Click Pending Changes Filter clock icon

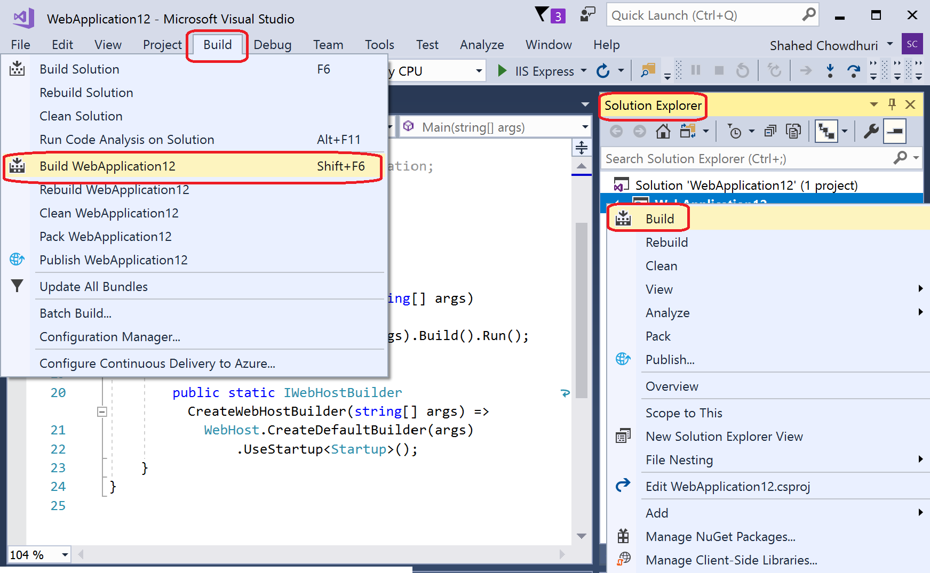click(735, 131)
